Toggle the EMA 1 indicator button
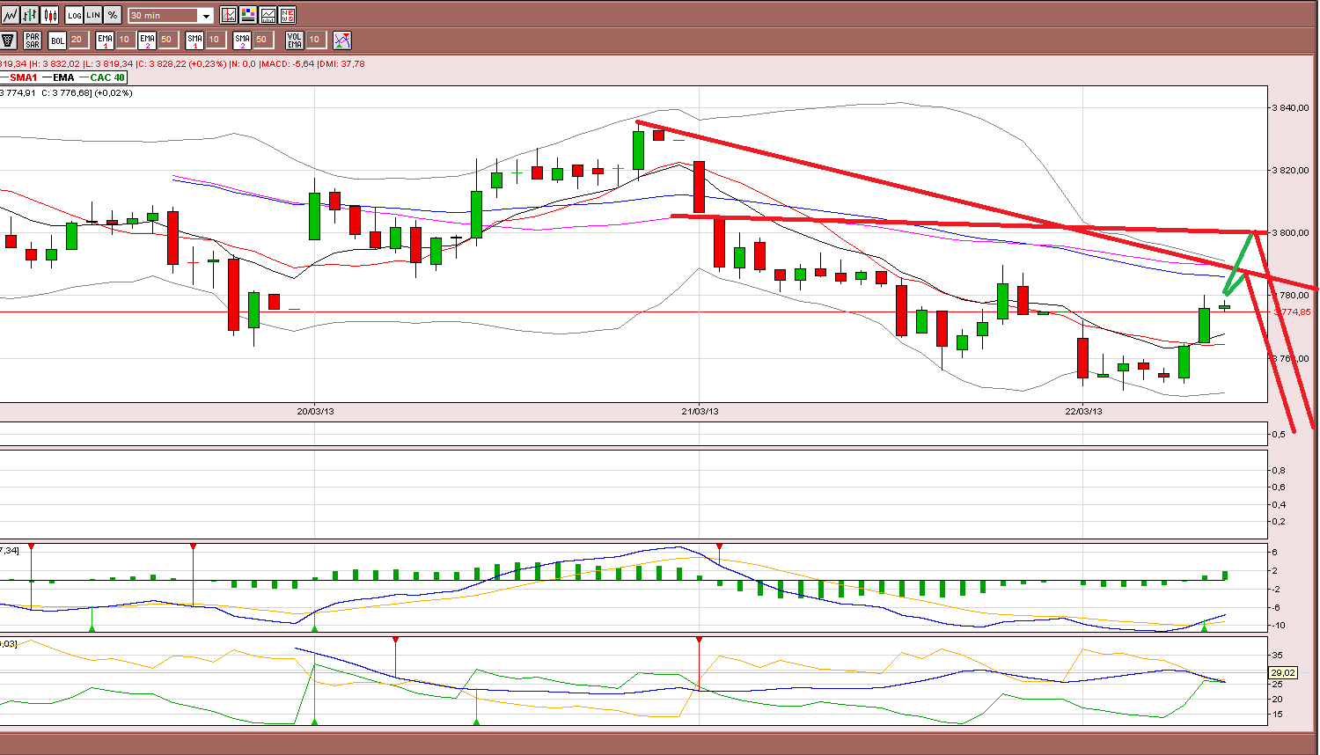The image size is (1320, 755). pos(105,40)
